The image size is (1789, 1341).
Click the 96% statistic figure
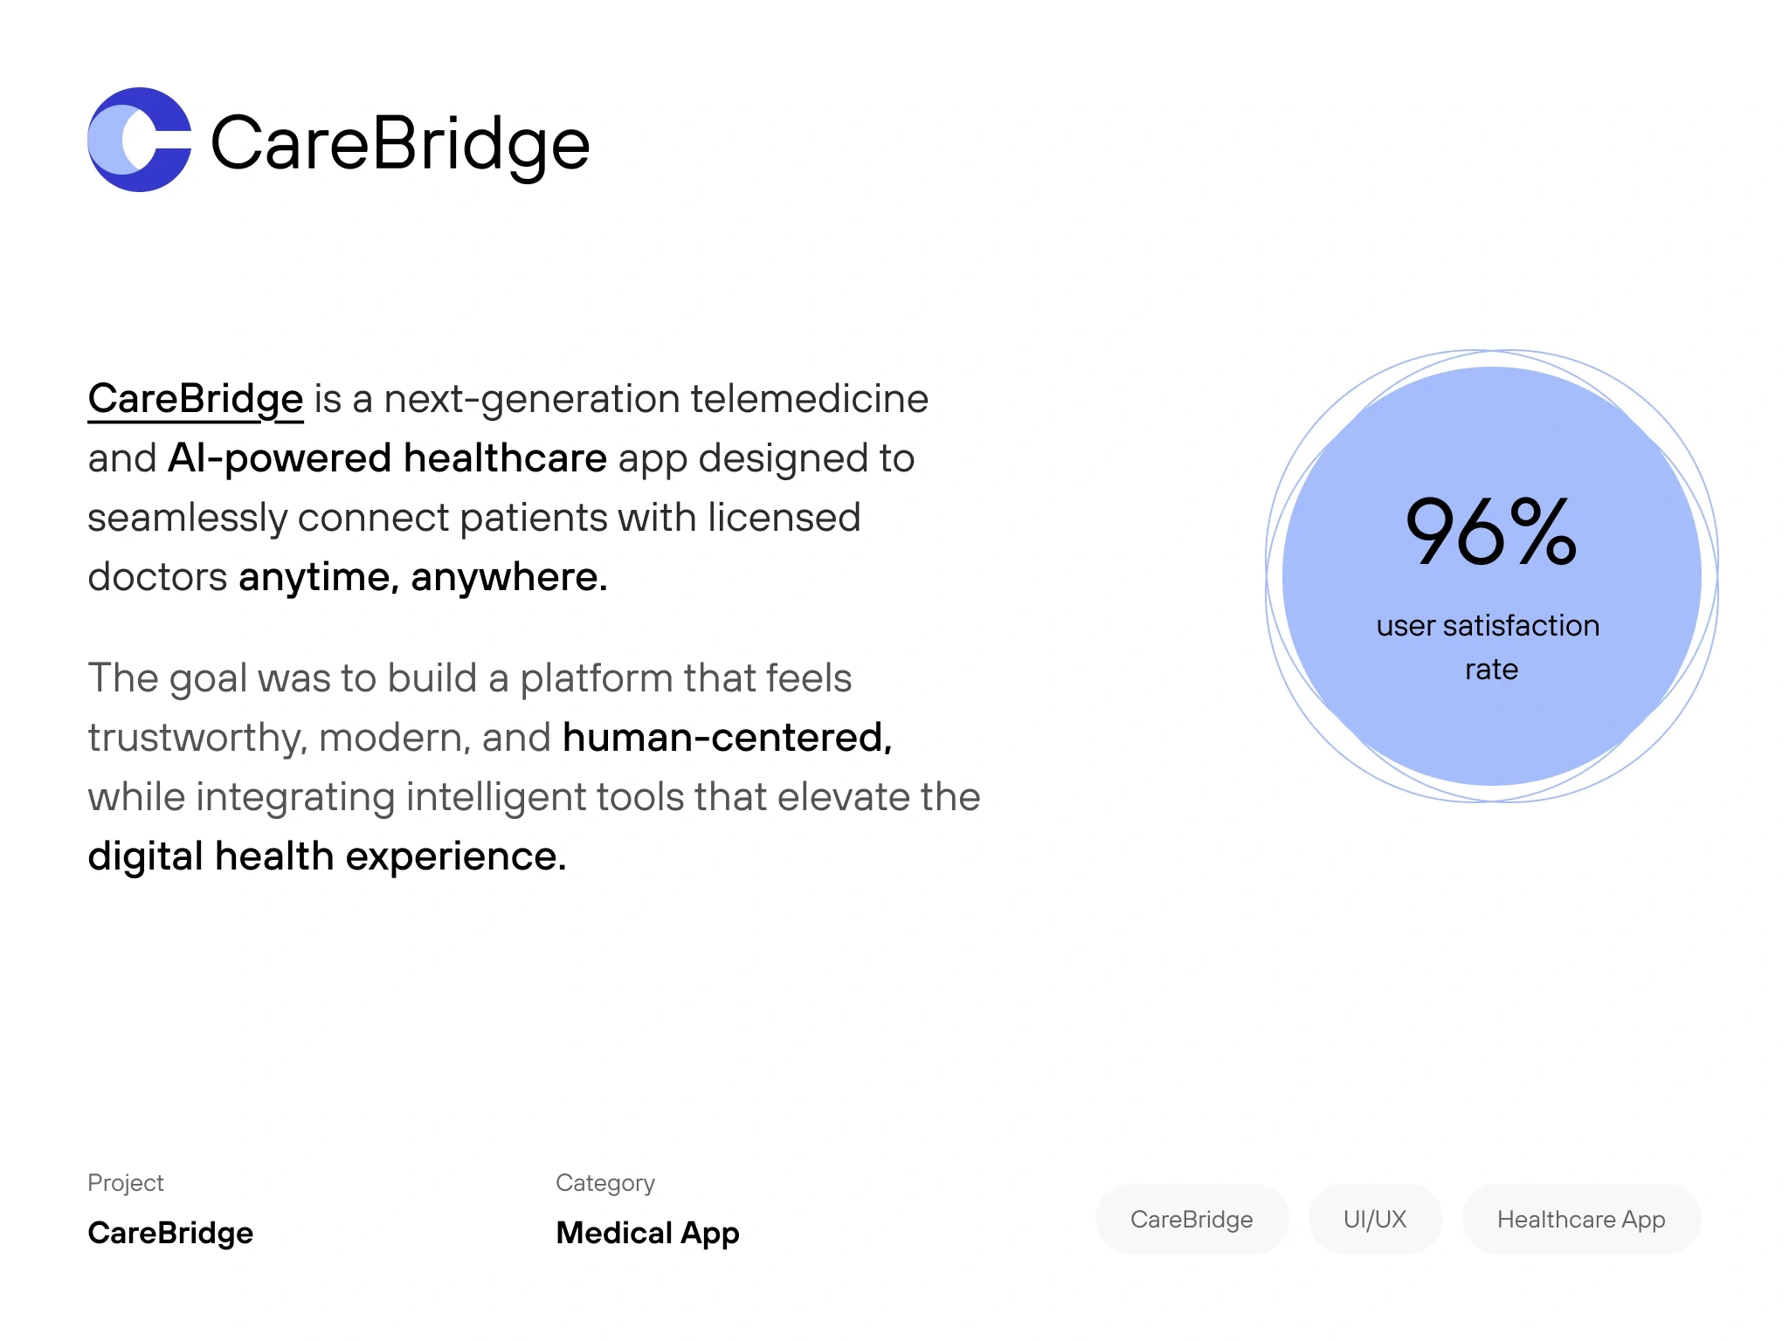tap(1491, 531)
